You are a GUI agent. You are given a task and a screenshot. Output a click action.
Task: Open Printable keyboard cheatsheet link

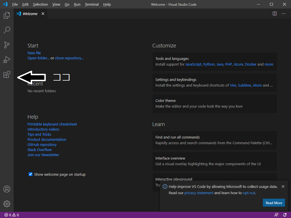(52, 124)
